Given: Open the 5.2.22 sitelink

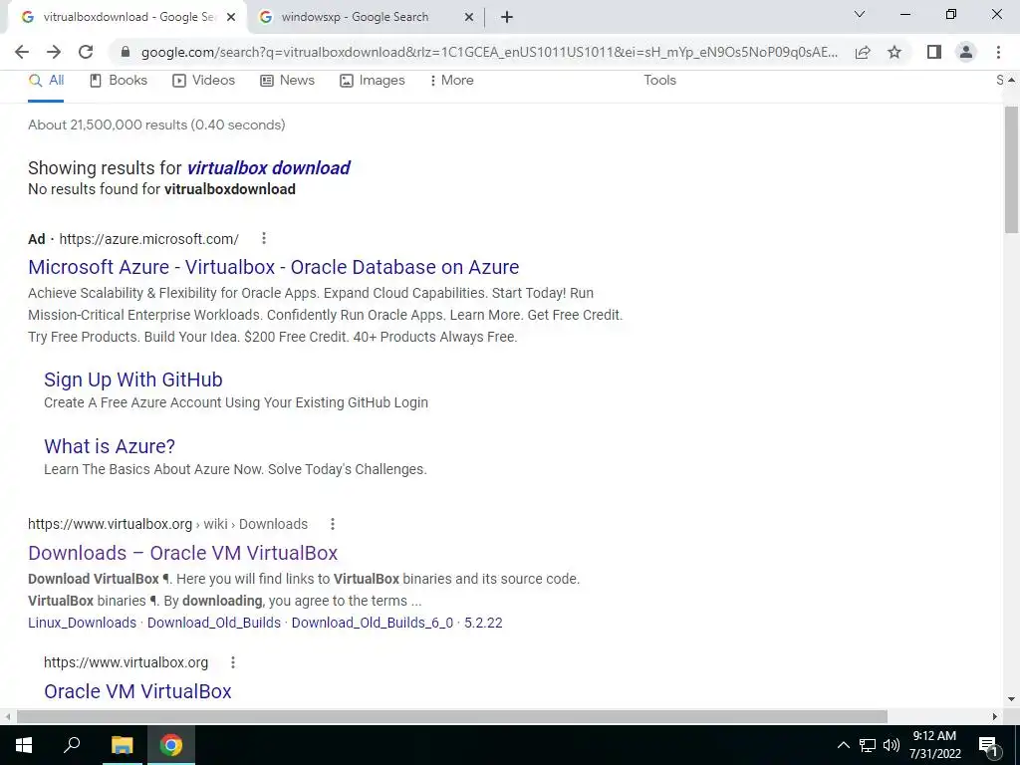Looking at the screenshot, I should 483,623.
